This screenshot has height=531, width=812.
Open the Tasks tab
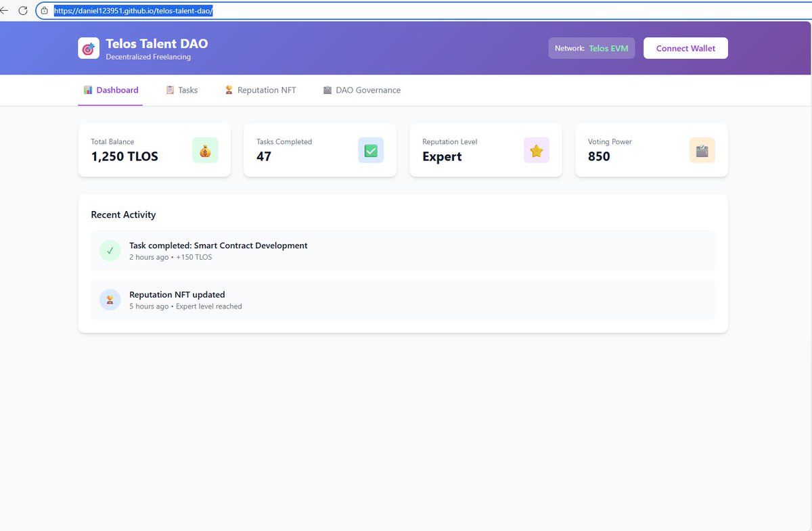click(x=182, y=90)
